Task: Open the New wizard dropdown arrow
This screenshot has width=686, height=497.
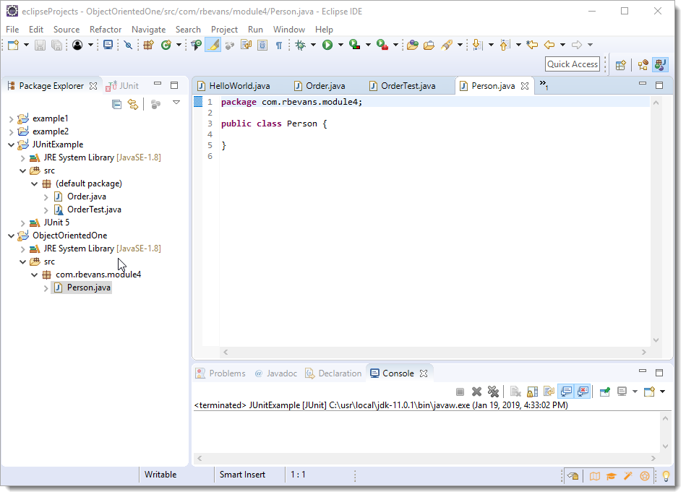Action: pos(26,45)
